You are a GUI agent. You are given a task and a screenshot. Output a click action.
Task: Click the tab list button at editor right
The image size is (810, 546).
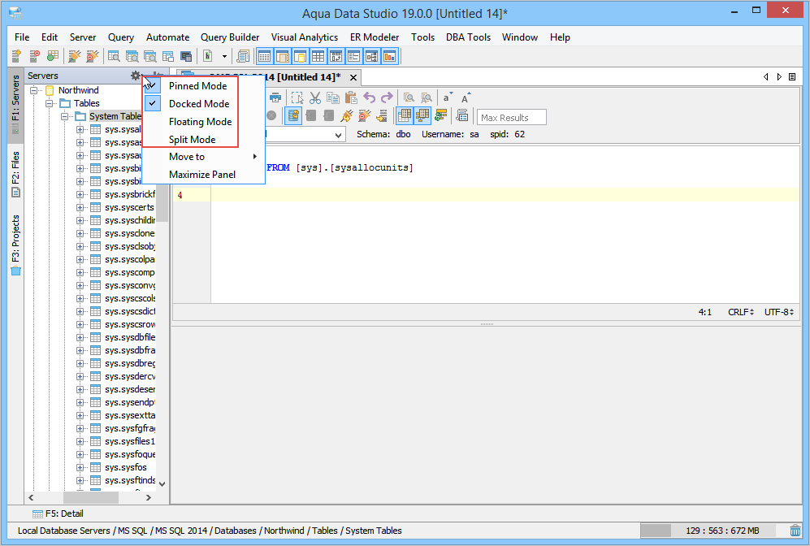point(792,77)
